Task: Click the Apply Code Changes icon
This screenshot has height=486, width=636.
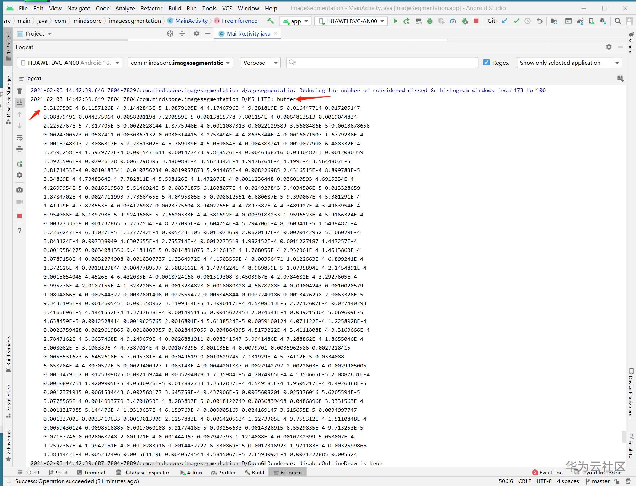Action: pyautogui.click(x=418, y=21)
